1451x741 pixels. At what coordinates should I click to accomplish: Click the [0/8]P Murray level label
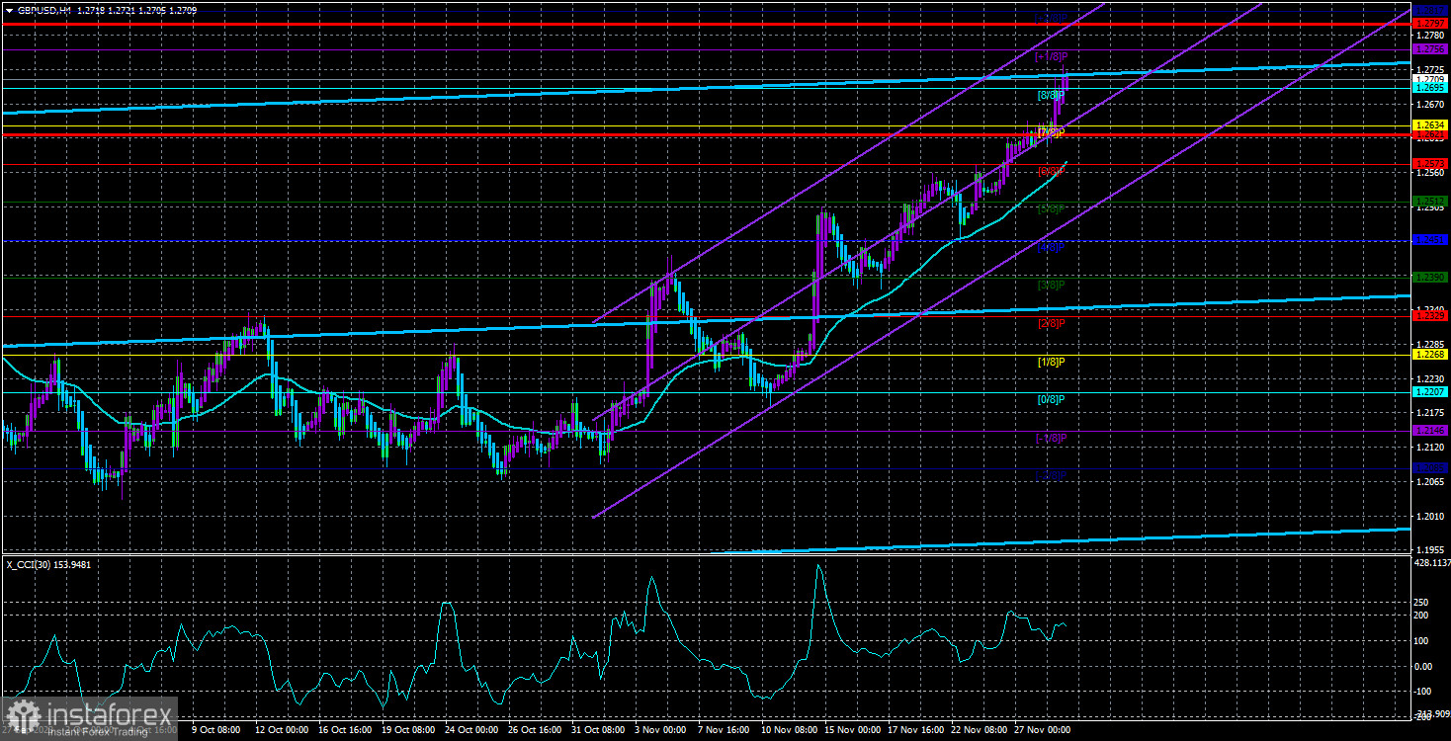click(1051, 400)
